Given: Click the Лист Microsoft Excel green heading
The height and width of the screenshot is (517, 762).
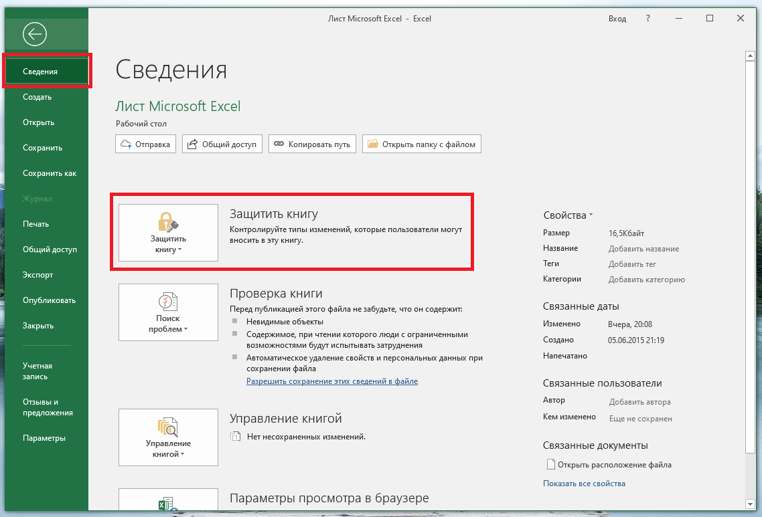Looking at the screenshot, I should click(178, 106).
